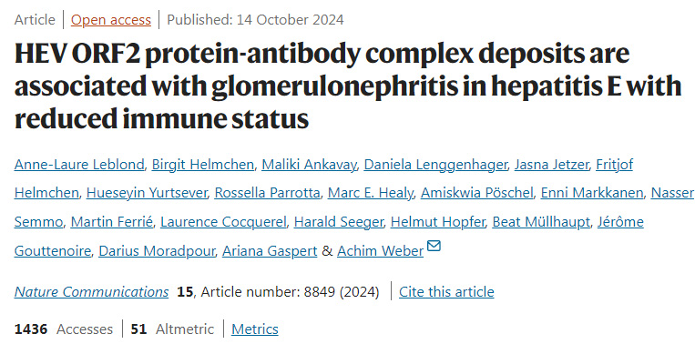Image resolution: width=695 pixels, height=344 pixels.
Task: Click Harald Seeger author name
Action: point(338,222)
